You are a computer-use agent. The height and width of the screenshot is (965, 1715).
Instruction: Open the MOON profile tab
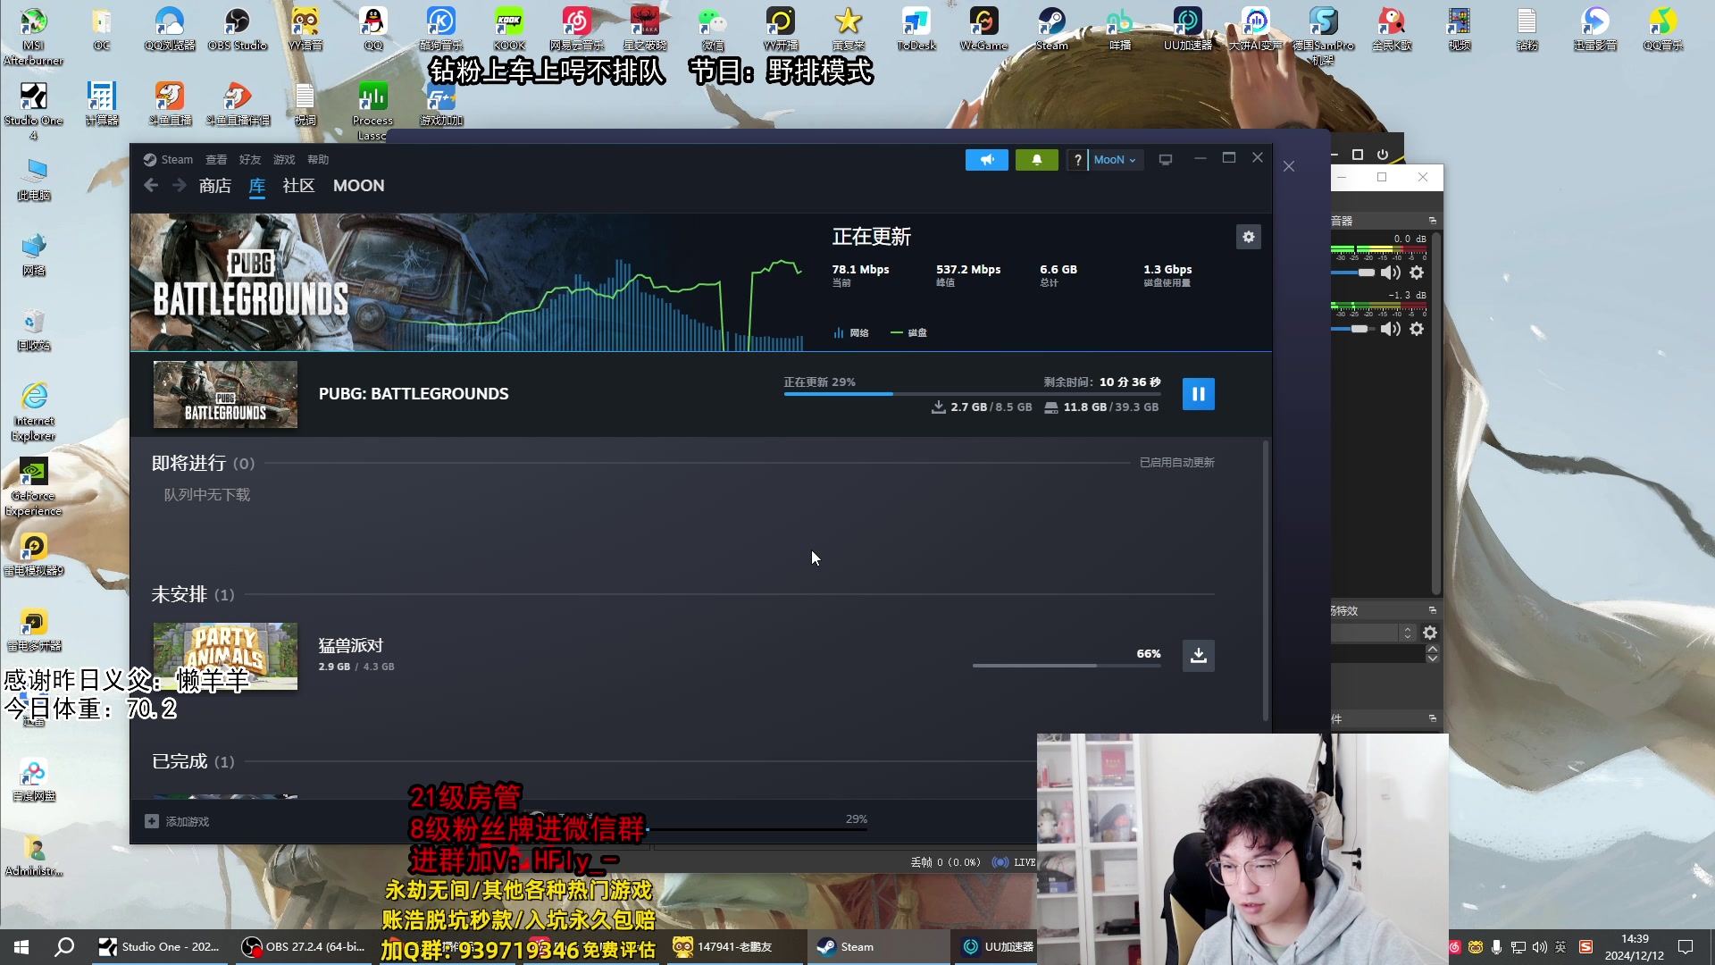point(358,186)
